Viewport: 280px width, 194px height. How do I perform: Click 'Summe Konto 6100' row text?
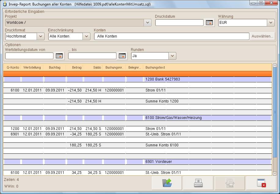pos(162,145)
